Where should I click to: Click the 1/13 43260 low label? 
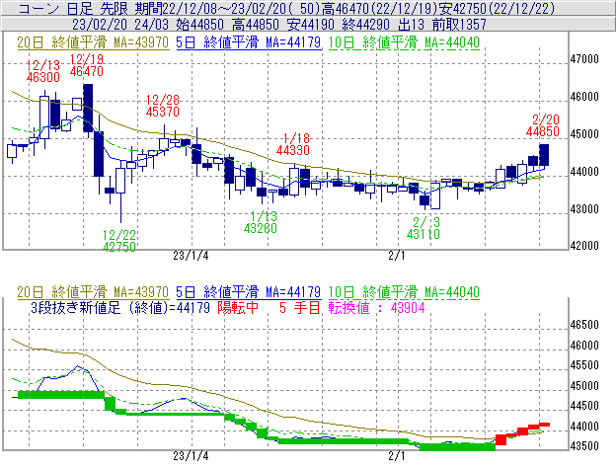coord(261,222)
